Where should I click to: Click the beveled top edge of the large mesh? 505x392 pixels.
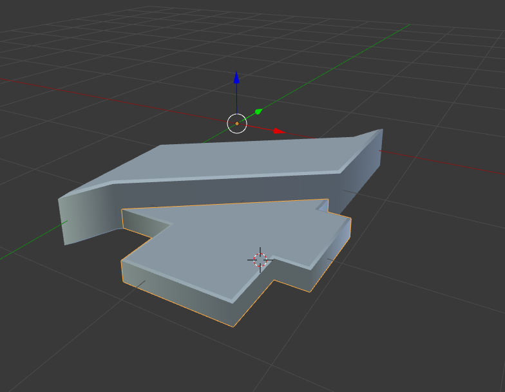(x=225, y=178)
